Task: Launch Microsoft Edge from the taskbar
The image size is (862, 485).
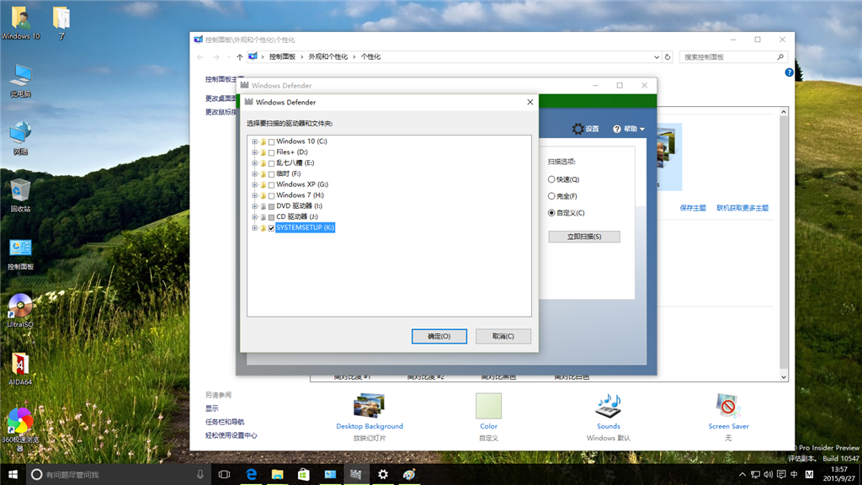Action: (x=251, y=474)
